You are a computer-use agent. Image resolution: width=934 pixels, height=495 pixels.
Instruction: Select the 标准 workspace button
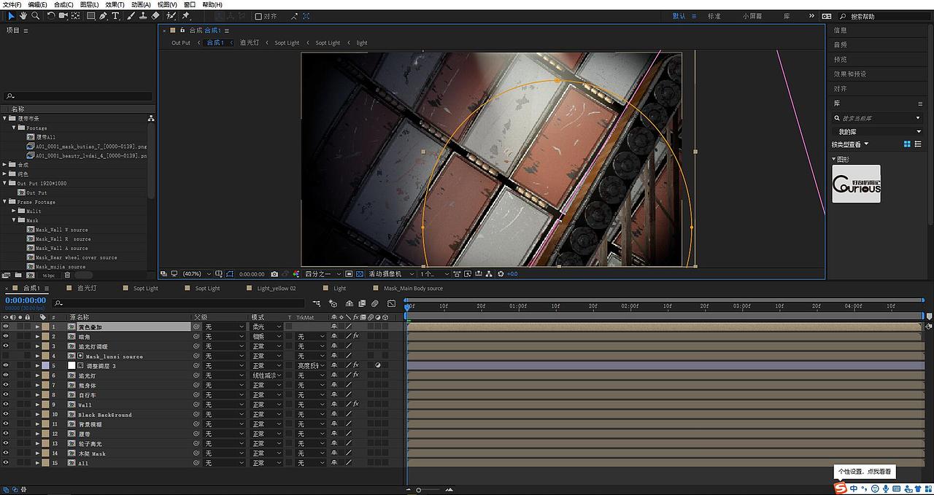[x=714, y=16]
